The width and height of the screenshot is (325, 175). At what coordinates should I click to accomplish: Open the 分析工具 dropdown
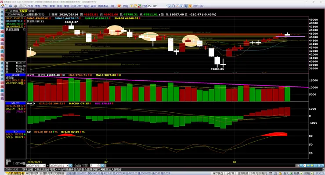198,6
